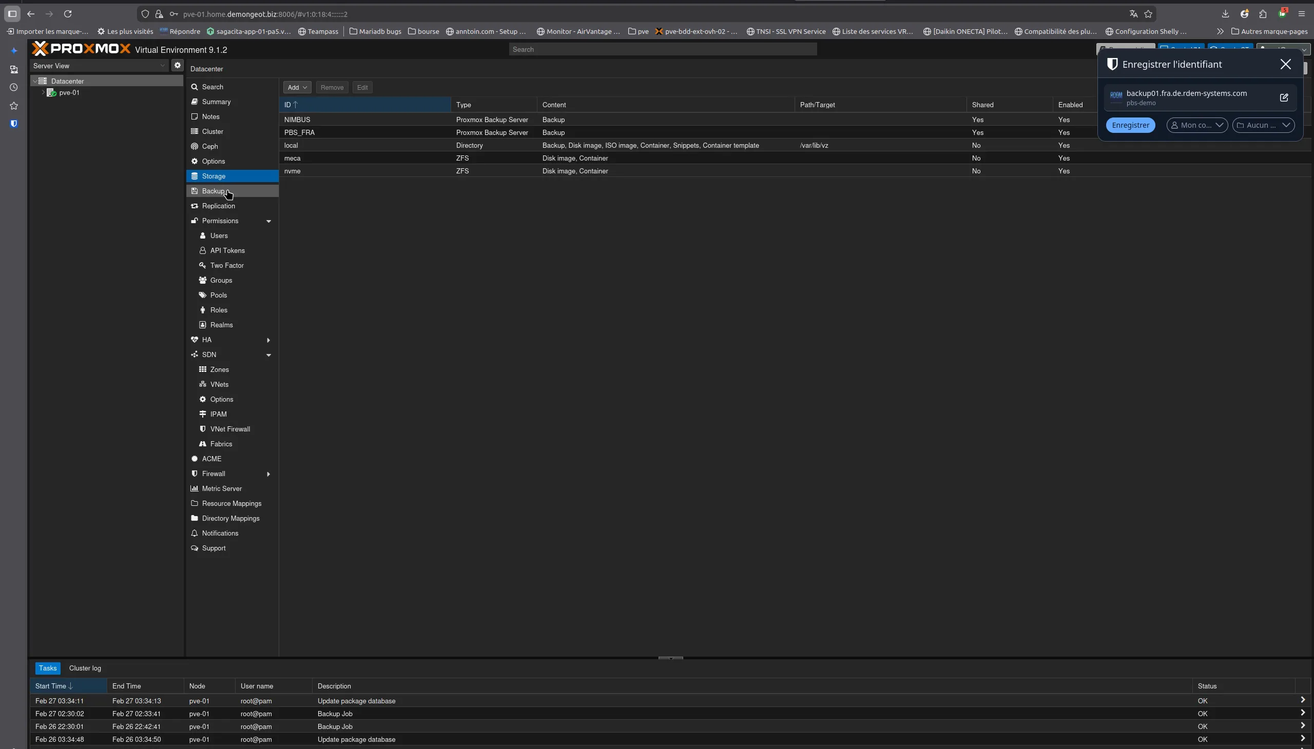Open the Backup menu item
1314x749 pixels.
click(x=213, y=191)
